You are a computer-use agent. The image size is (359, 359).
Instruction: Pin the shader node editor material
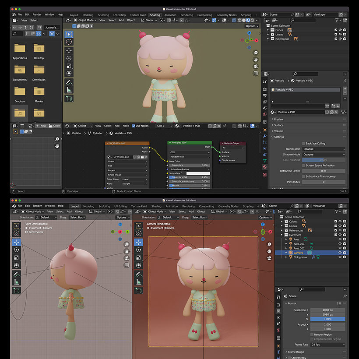click(x=225, y=126)
